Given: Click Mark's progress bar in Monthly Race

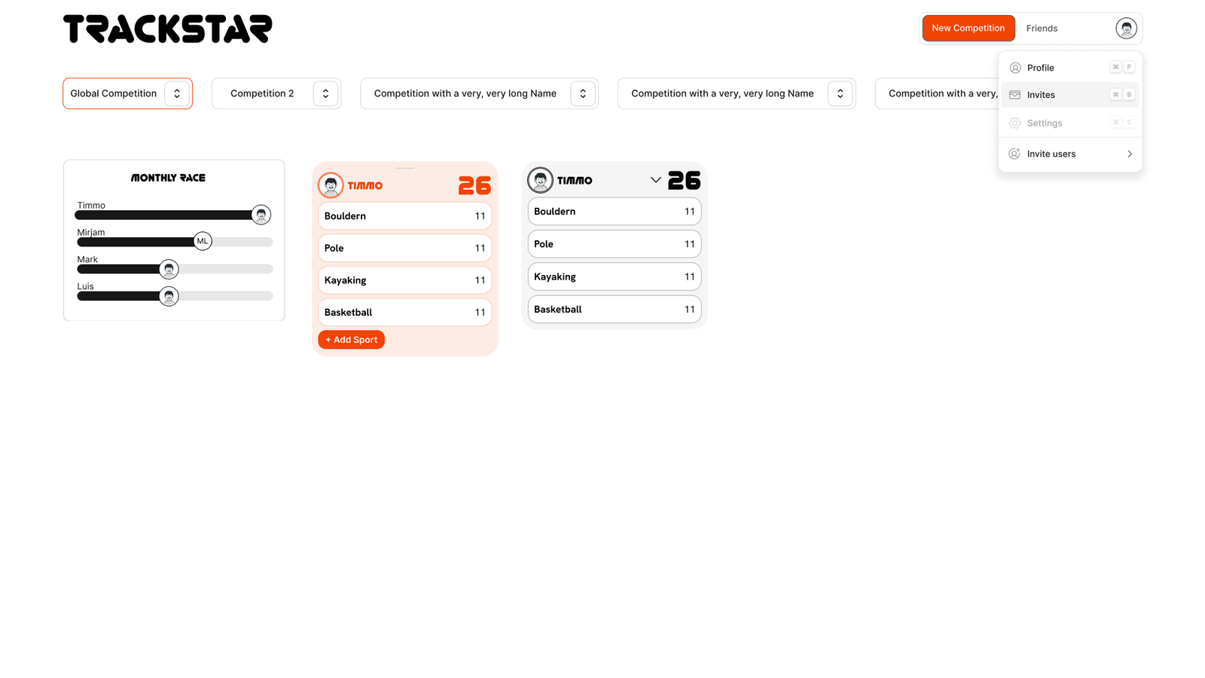Looking at the screenshot, I should coord(175,269).
